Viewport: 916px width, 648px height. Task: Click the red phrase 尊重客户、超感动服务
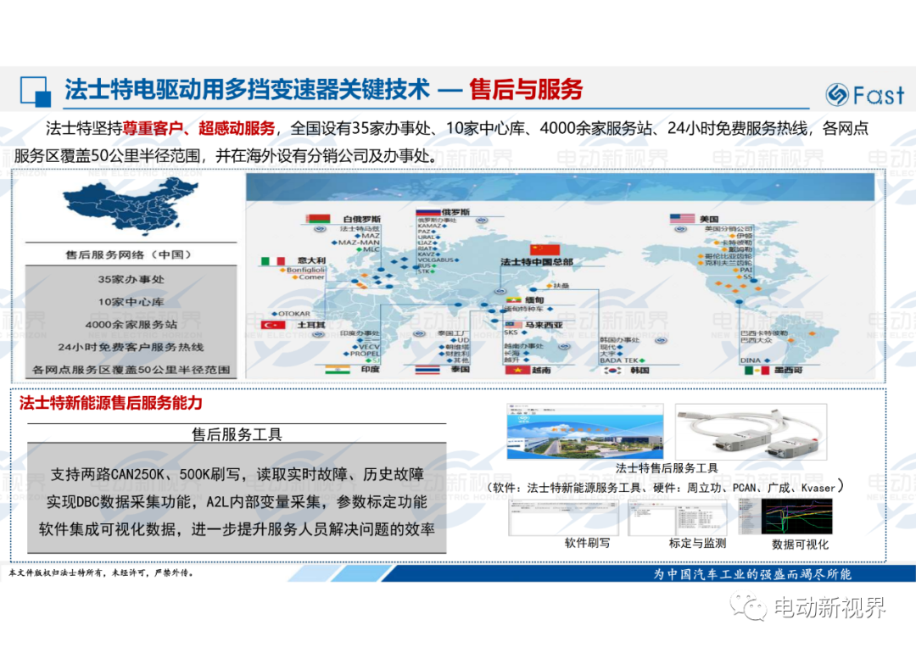click(198, 128)
